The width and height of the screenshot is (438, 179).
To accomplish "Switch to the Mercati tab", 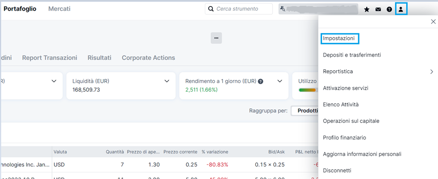I will point(59,9).
